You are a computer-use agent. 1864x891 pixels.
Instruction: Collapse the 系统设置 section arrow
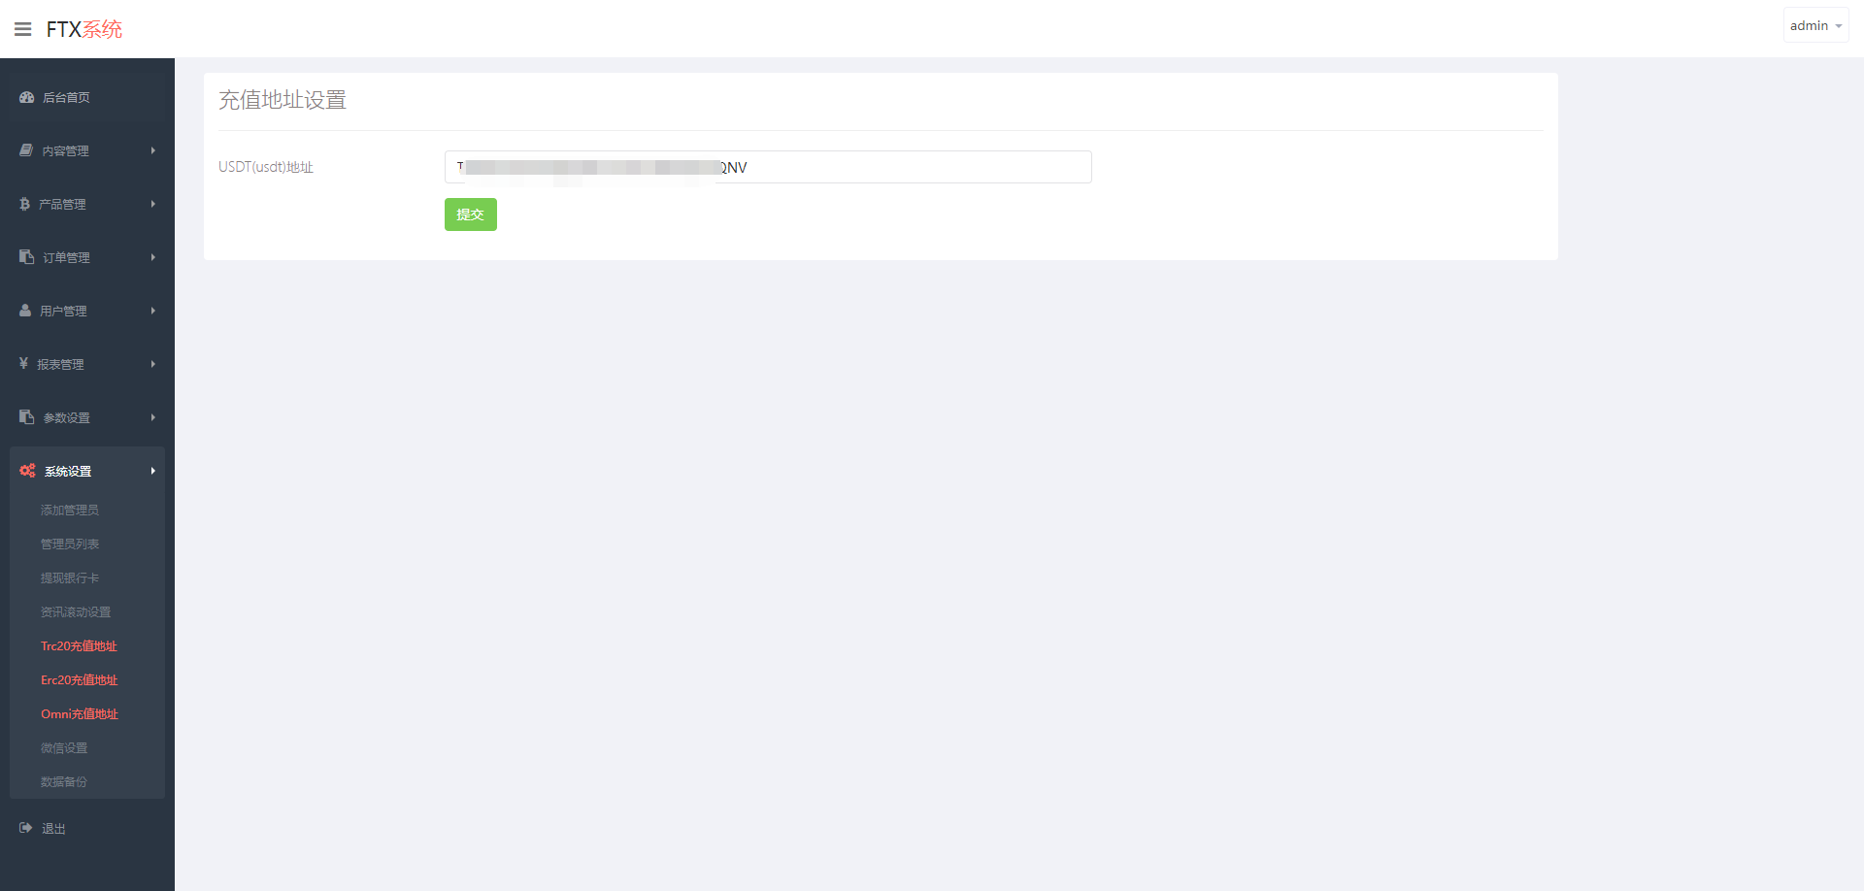[x=152, y=471]
